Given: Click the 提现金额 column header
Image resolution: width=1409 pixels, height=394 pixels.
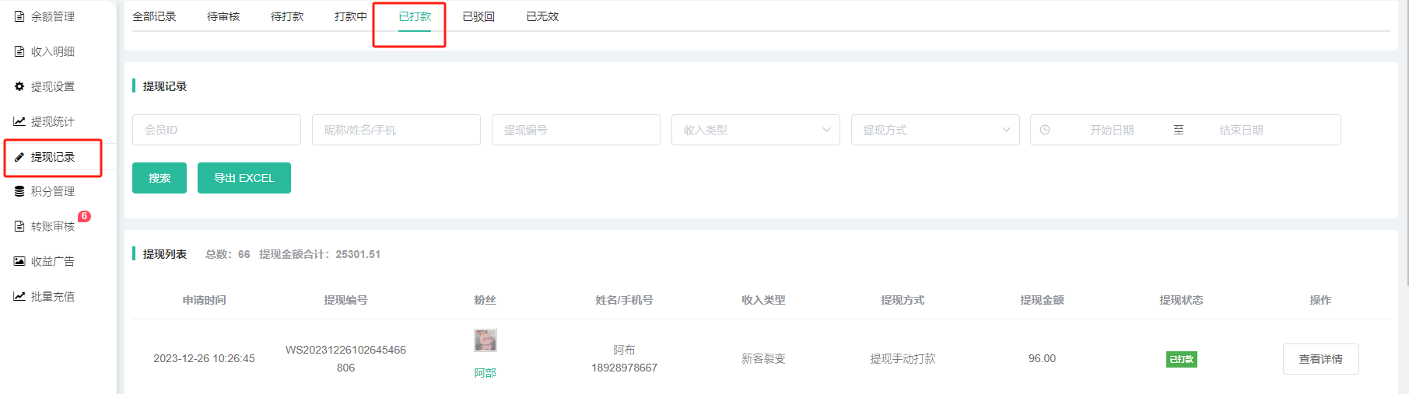Looking at the screenshot, I should (1042, 300).
